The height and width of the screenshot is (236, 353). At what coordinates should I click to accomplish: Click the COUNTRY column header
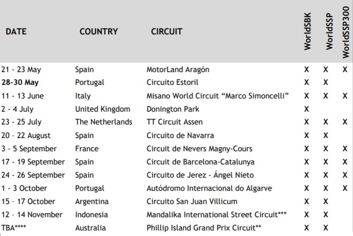(99, 32)
